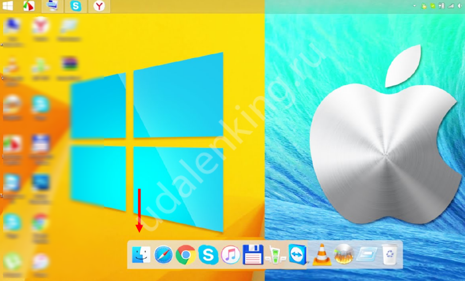Open iTunes music note icon
The width and height of the screenshot is (465, 281).
pos(231,255)
